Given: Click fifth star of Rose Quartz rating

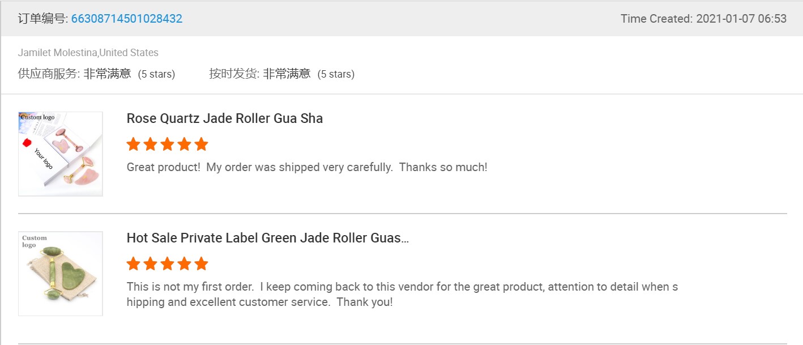Looking at the screenshot, I should click(x=201, y=144).
